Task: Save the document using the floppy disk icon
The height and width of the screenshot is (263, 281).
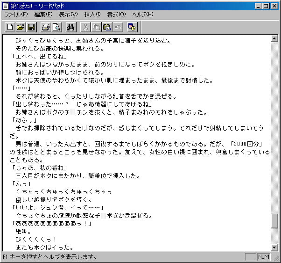Action: click(31, 27)
